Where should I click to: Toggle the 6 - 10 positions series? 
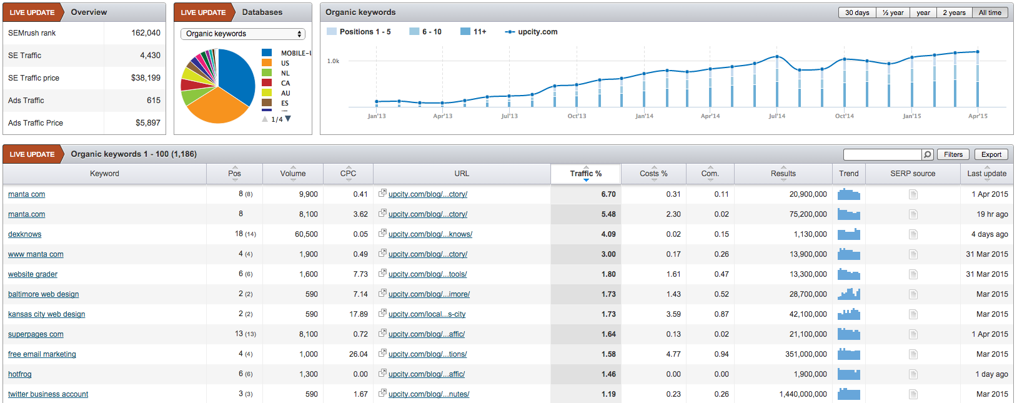click(425, 32)
